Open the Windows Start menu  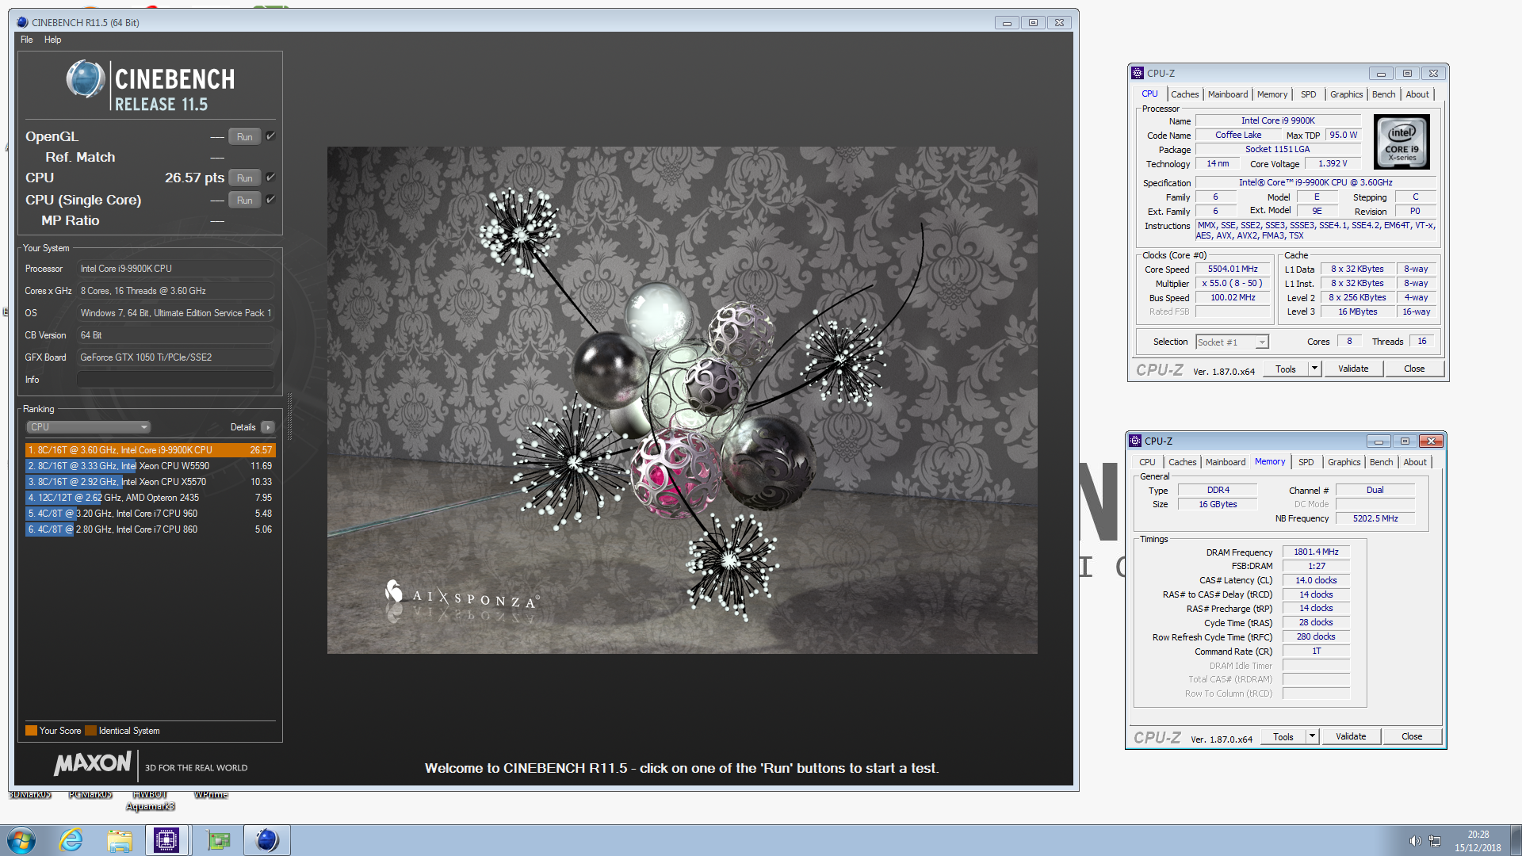[21, 840]
